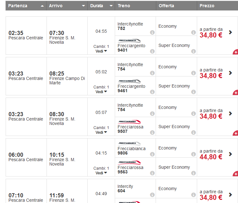Expand Vedi changes for 08:25 arrival
This screenshot has width=238, height=203.
[101, 92]
